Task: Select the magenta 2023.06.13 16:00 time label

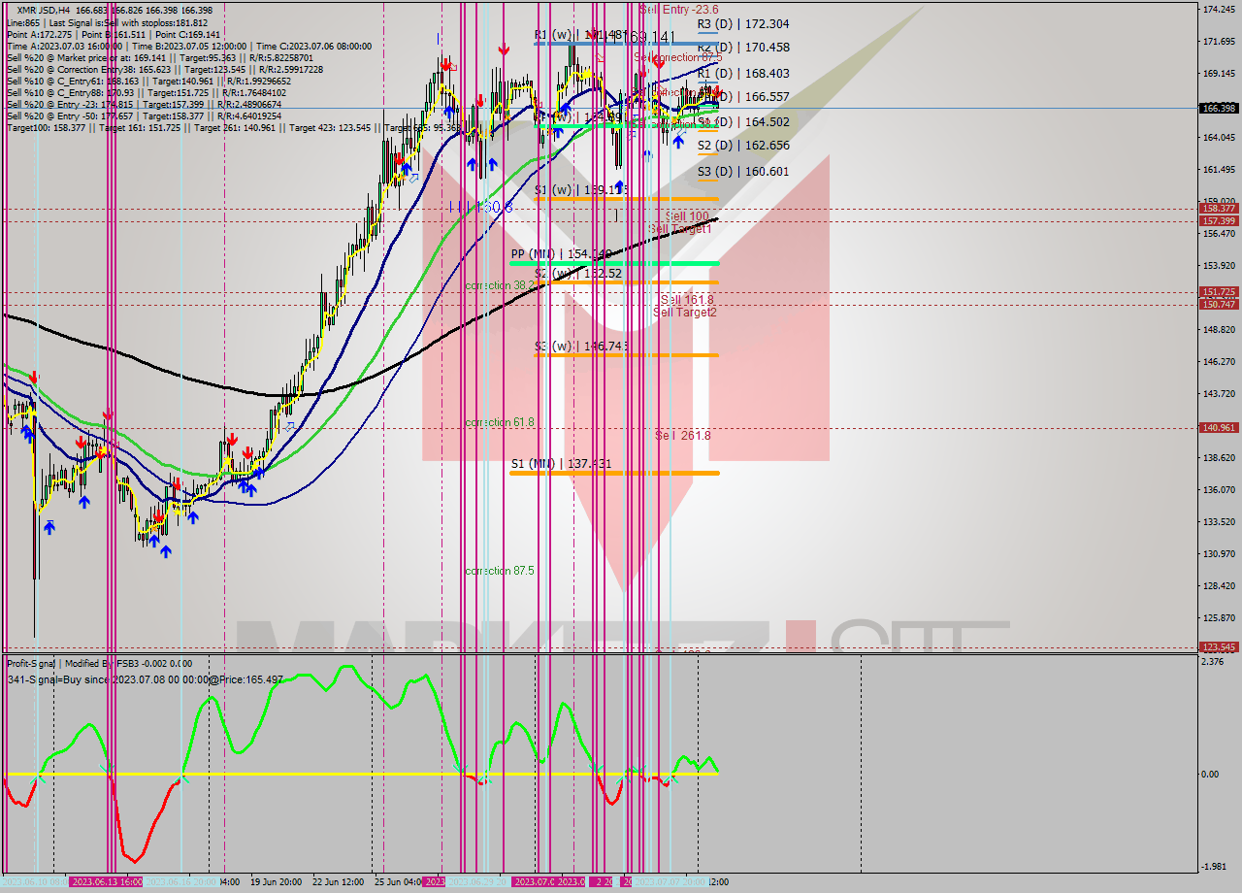Action: 107,882
